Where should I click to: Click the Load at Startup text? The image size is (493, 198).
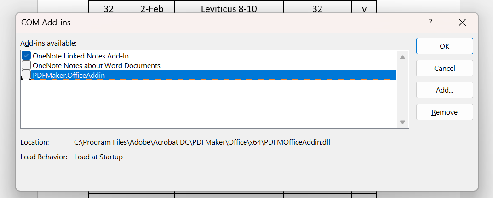point(98,157)
